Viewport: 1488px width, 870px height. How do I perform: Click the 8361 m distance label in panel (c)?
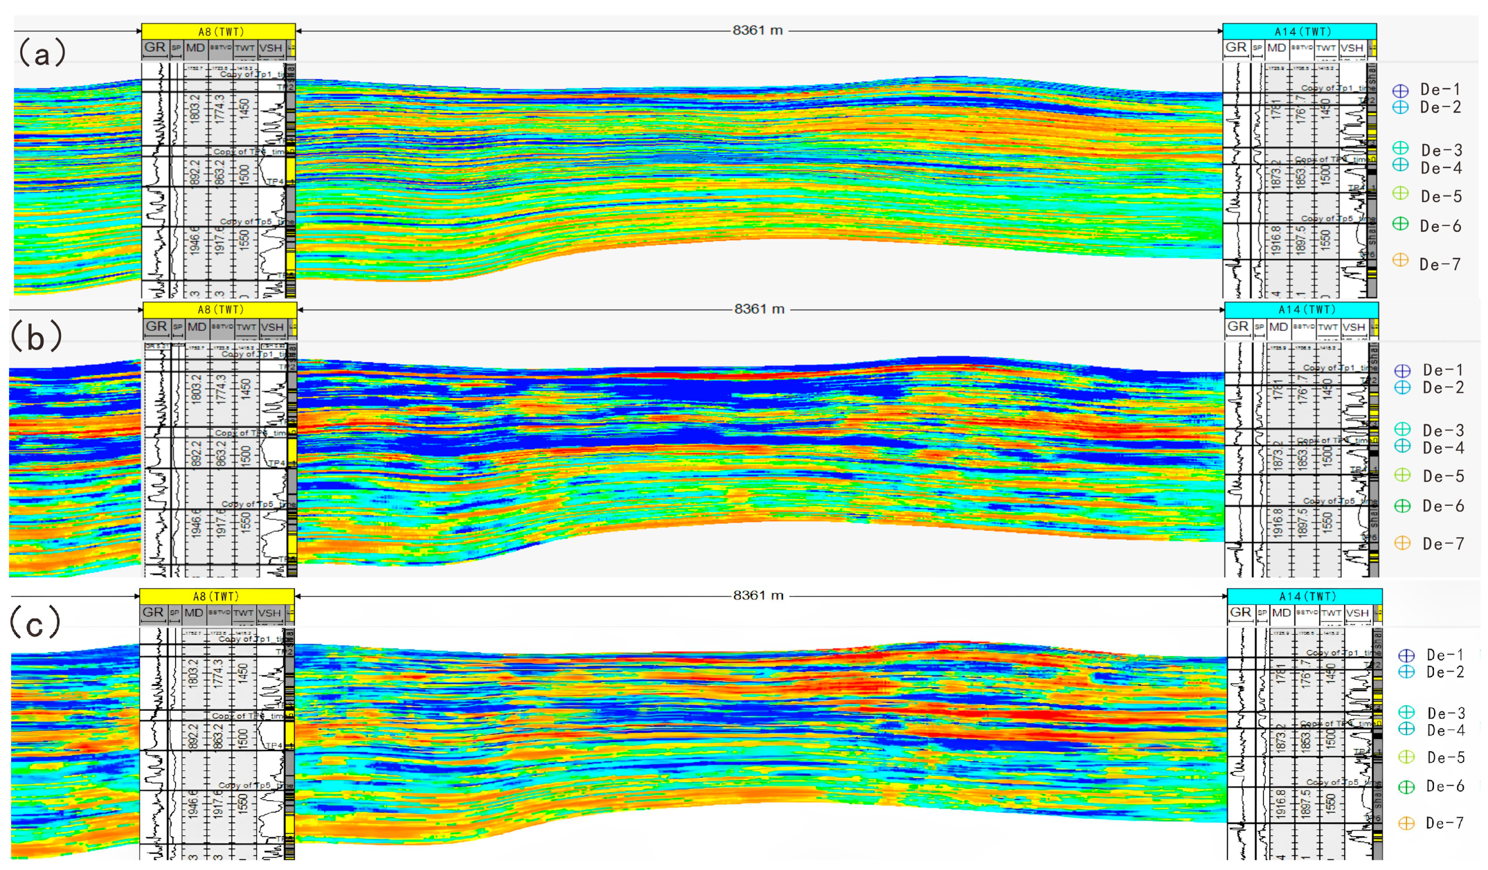[758, 595]
